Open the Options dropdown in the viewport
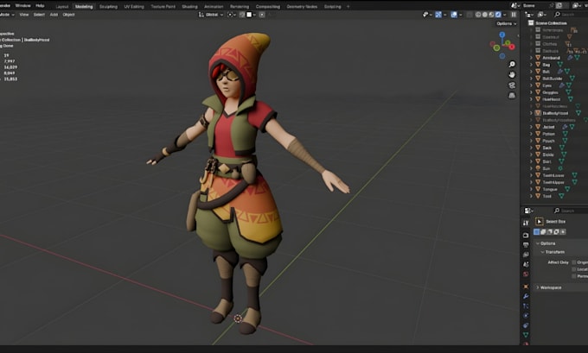Image resolution: width=588 pixels, height=353 pixels. click(507, 23)
